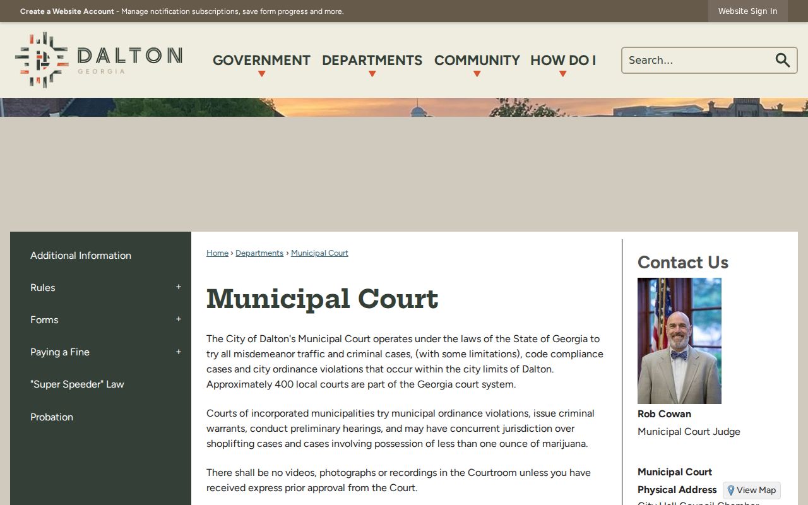Click the Contact Us heading
The height and width of the screenshot is (505, 808).
(x=683, y=263)
